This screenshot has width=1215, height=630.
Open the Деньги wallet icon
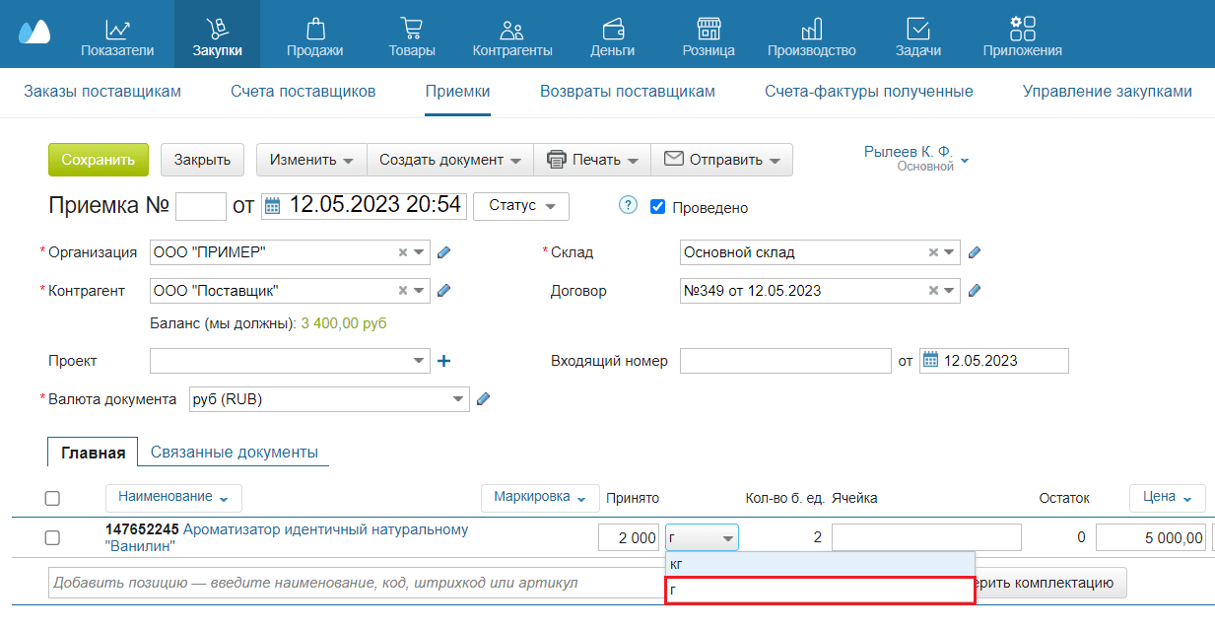pyautogui.click(x=612, y=29)
